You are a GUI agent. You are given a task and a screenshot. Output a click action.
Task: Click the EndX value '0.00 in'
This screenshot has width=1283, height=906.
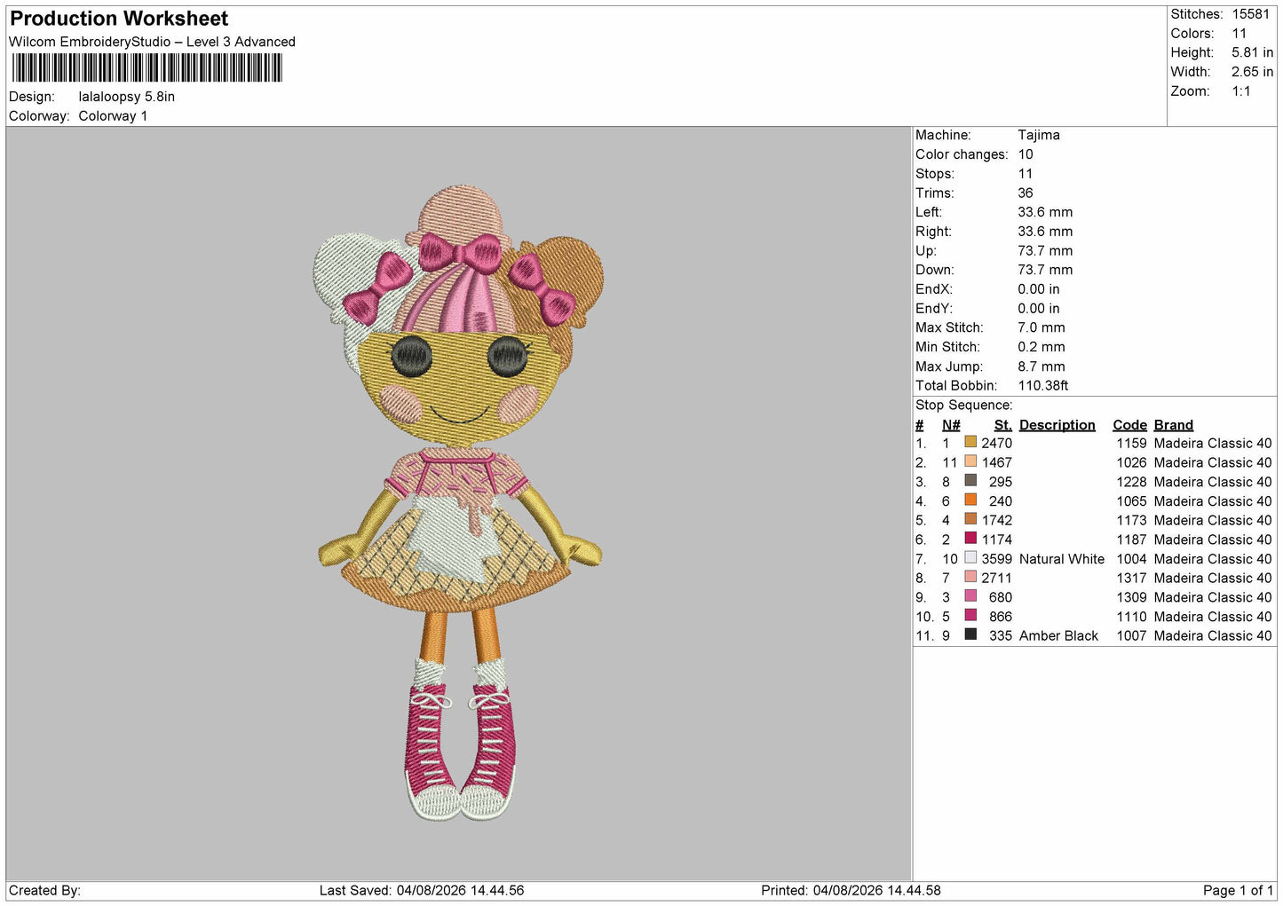click(1039, 289)
